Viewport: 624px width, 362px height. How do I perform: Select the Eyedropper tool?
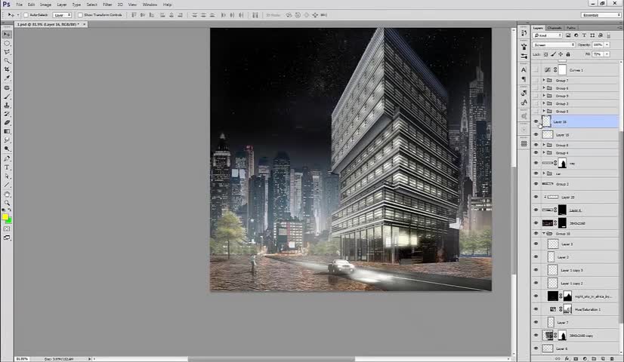click(x=7, y=78)
